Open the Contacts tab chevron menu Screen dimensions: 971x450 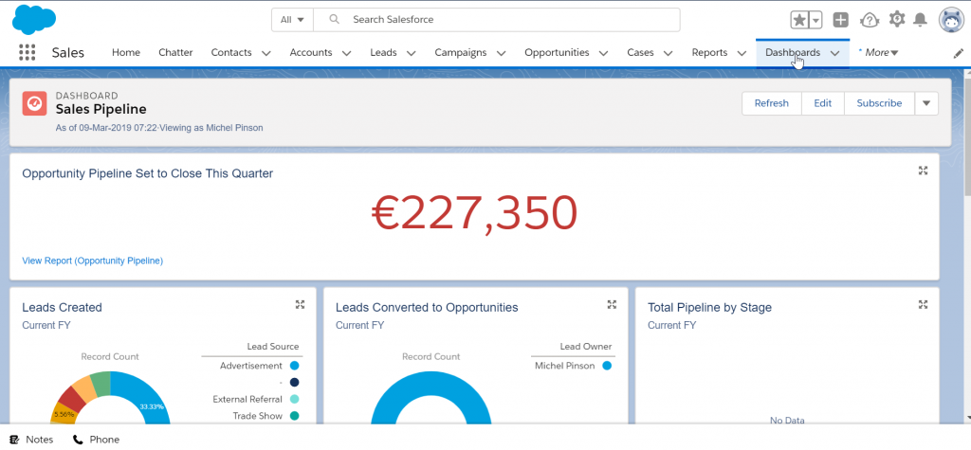pyautogui.click(x=266, y=53)
